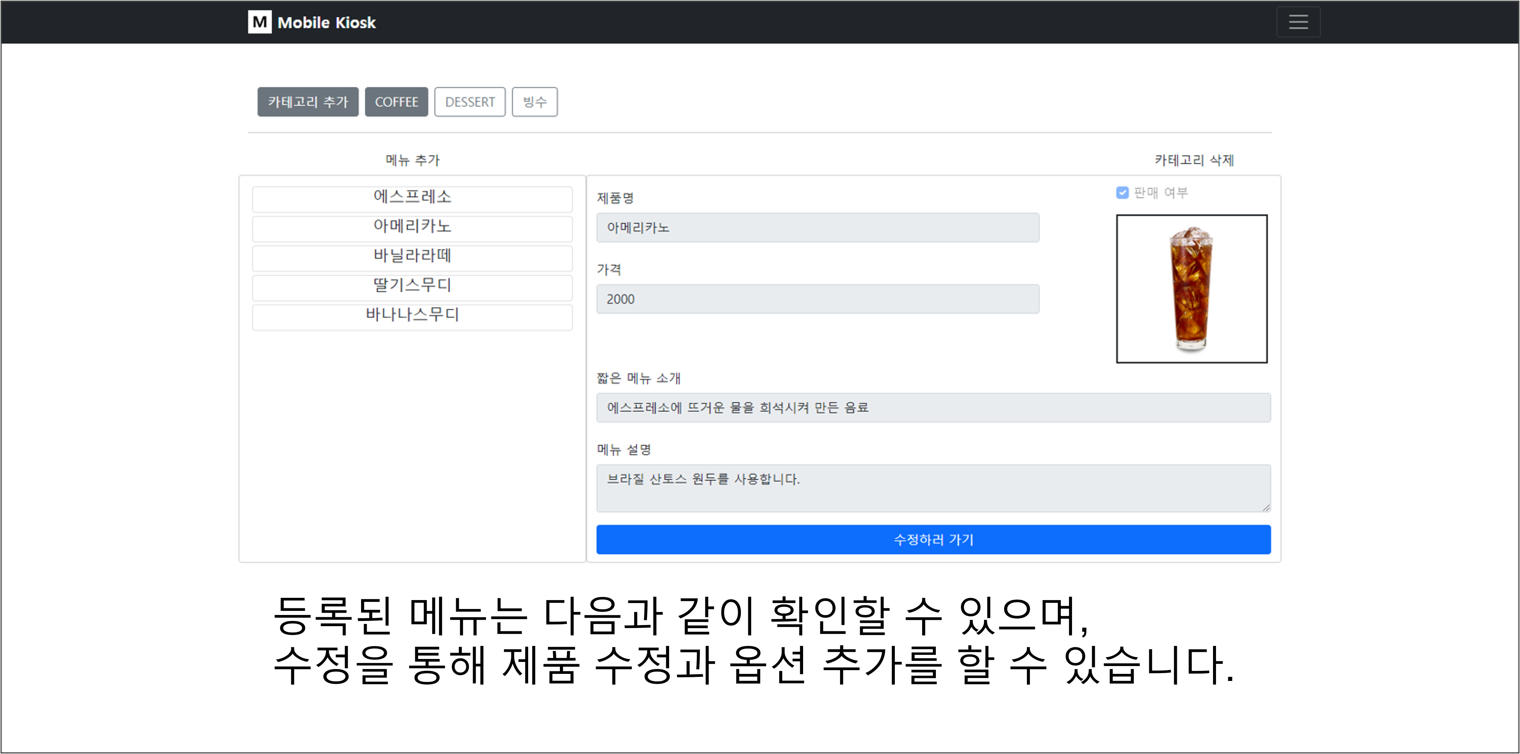Select the 에스프레소 menu item
Screen dimensions: 1520x754
click(x=413, y=199)
